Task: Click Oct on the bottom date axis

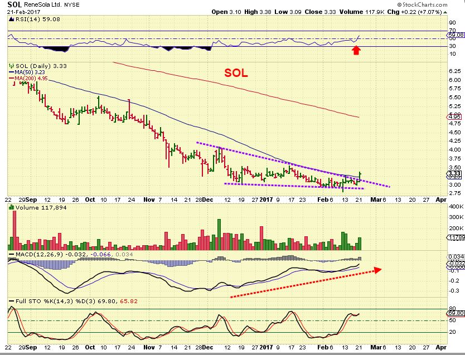Action: coord(90,347)
